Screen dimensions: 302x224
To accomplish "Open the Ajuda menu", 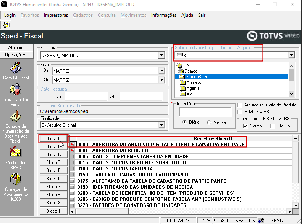I will [x=187, y=15].
